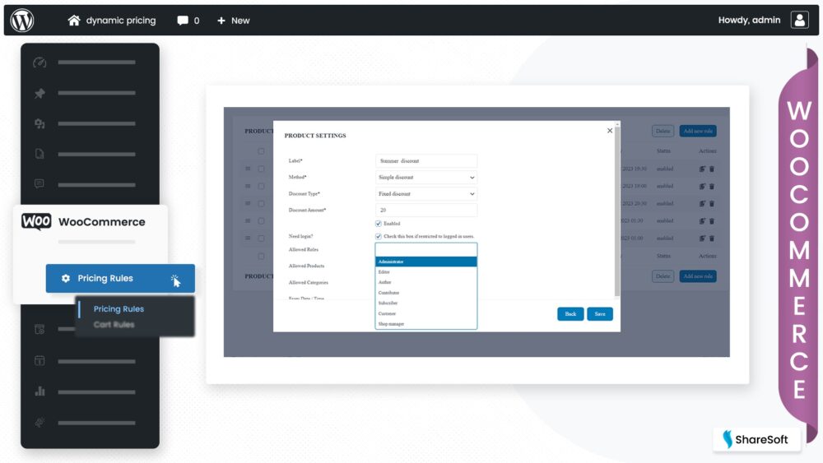Click the comments speech icon in the sidebar
The width and height of the screenshot is (823, 463).
(40, 184)
